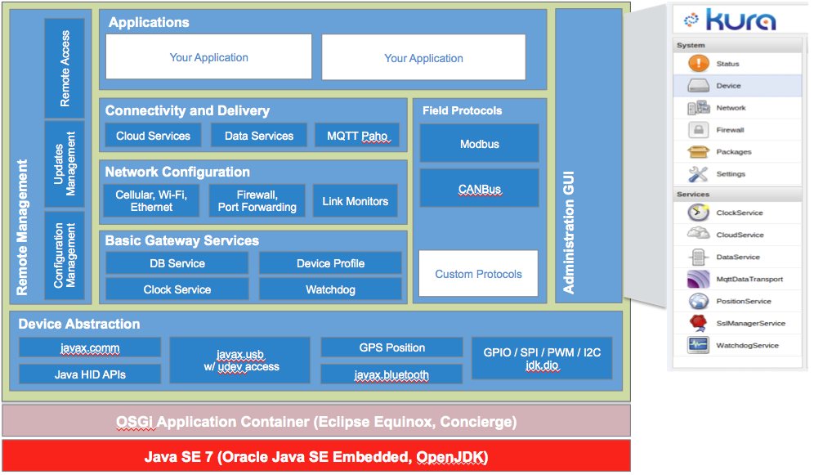Click the orange Status warning icon

(x=699, y=63)
